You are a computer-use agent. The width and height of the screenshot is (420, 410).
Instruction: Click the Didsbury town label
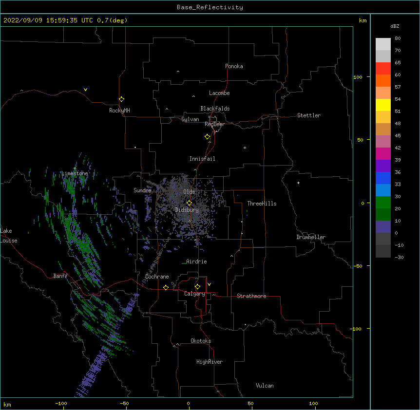click(187, 210)
